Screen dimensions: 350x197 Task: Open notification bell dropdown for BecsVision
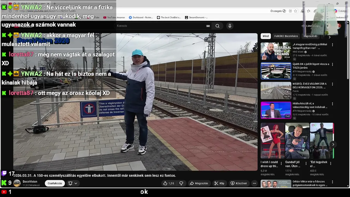[72, 183]
